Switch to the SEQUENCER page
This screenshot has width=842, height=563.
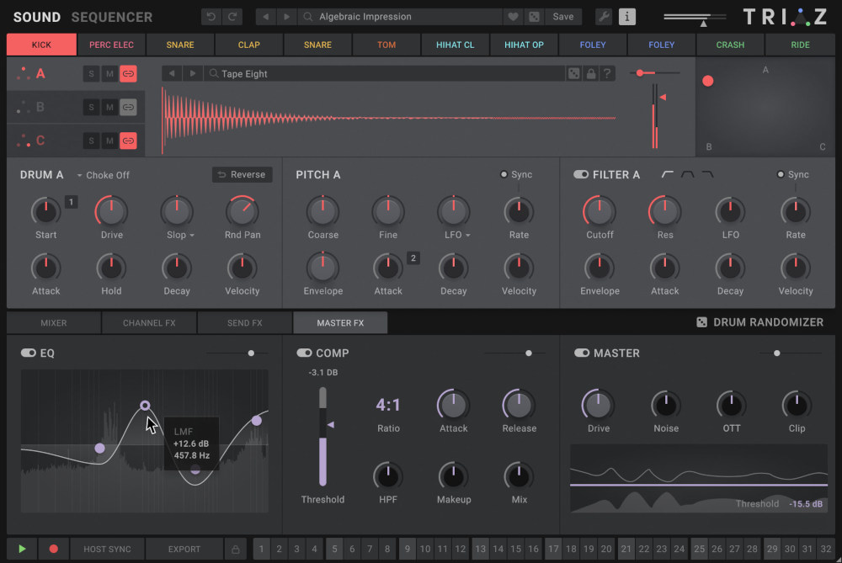112,17
